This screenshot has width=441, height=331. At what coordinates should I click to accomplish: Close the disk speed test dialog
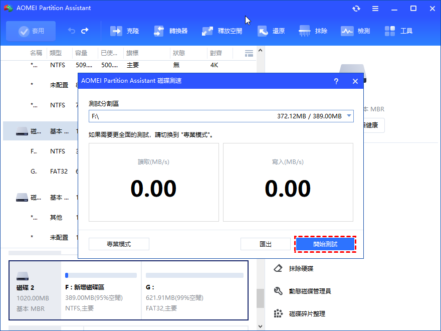pyautogui.click(x=355, y=81)
